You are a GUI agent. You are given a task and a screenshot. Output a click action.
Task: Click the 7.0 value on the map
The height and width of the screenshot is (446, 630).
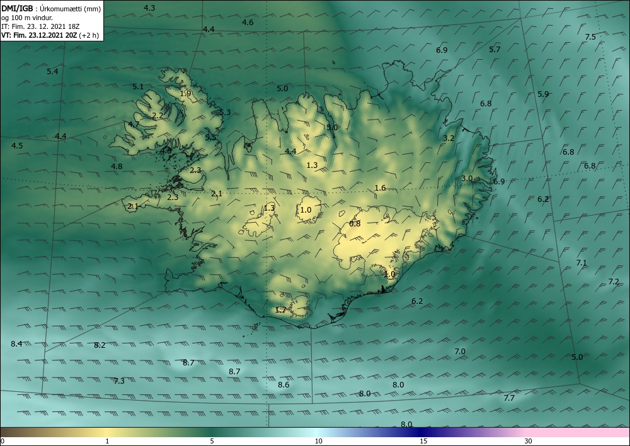(460, 352)
